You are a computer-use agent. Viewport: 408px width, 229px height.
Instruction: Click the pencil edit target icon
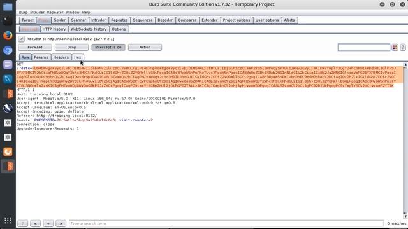coord(21,39)
